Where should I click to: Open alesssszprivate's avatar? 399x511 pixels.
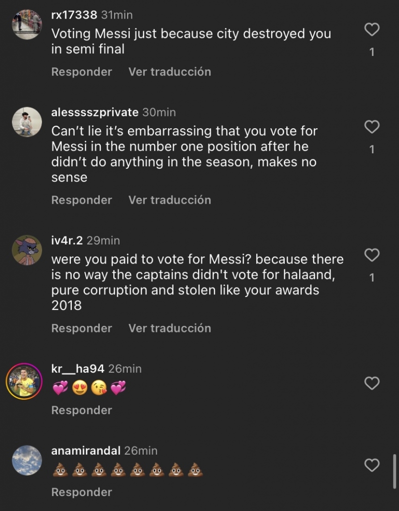27,122
